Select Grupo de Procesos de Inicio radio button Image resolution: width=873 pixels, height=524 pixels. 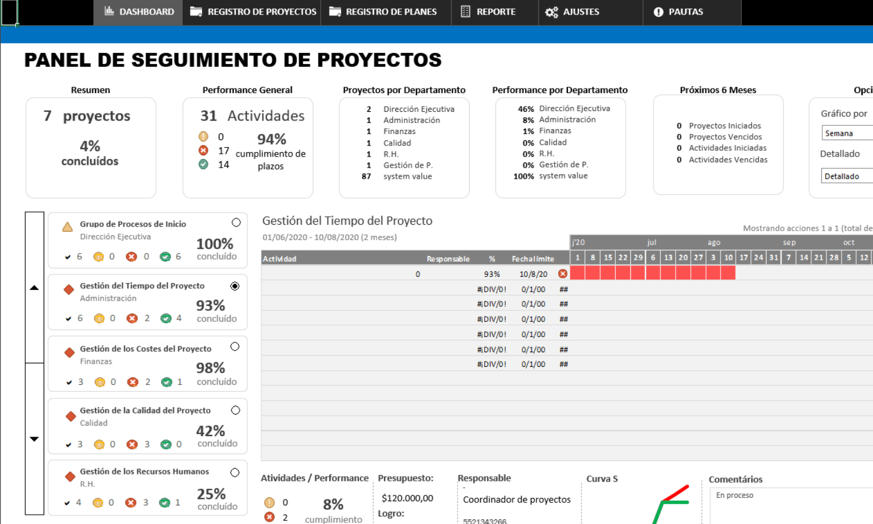coord(236,222)
